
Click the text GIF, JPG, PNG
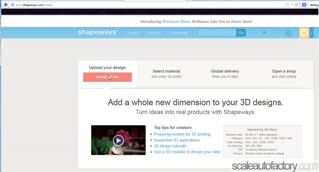tap(254, 146)
